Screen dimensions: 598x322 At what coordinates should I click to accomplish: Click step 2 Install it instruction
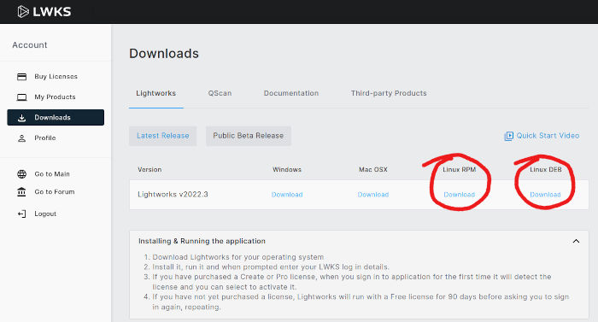click(271, 267)
